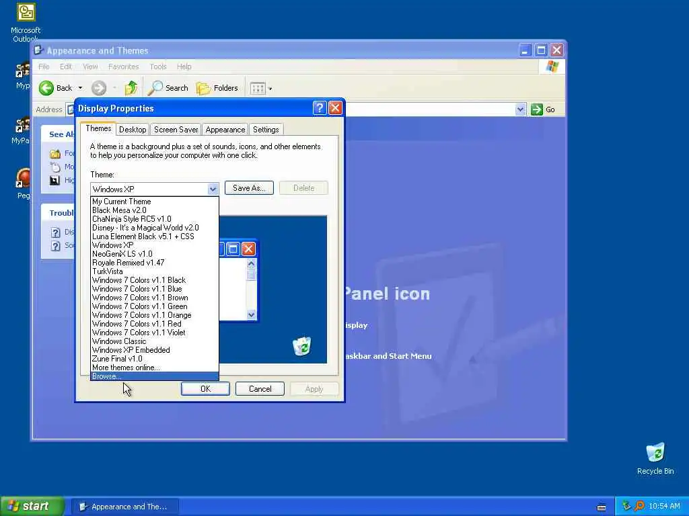Open the Tools menu
This screenshot has width=689, height=516.
click(x=157, y=67)
